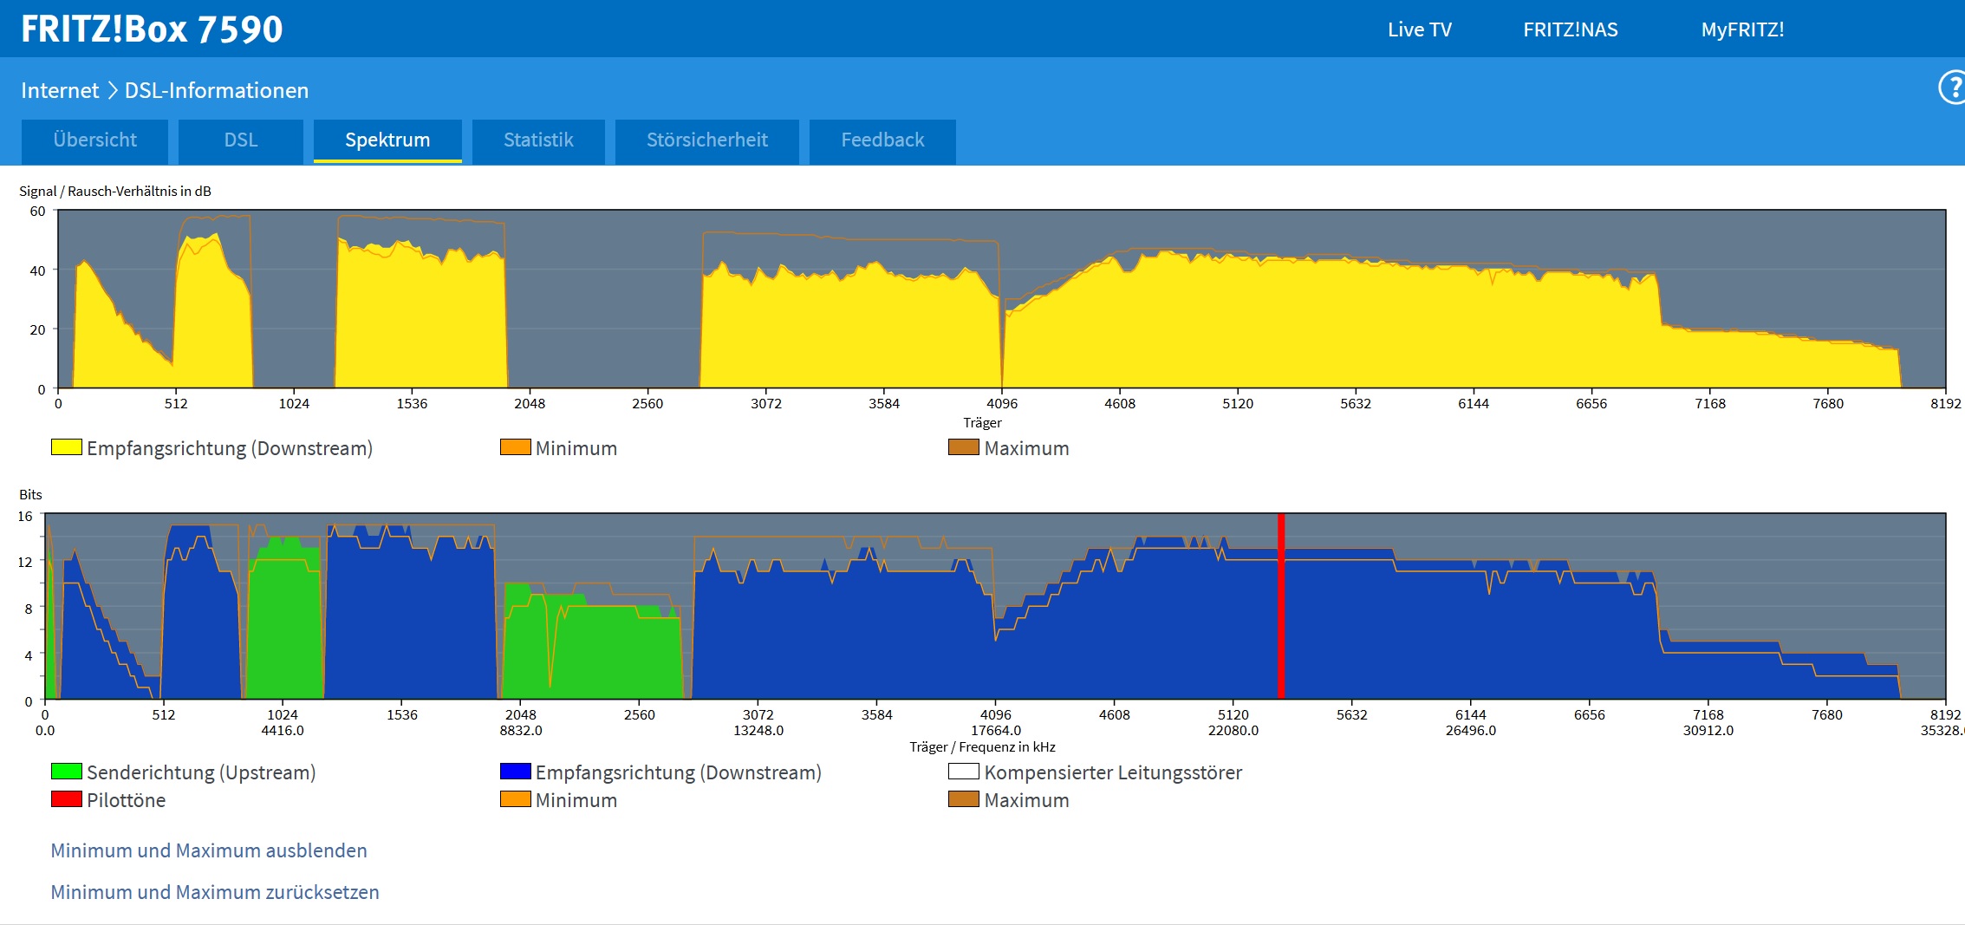
Task: Select the Spektrum tab
Action: pyautogui.click(x=387, y=140)
